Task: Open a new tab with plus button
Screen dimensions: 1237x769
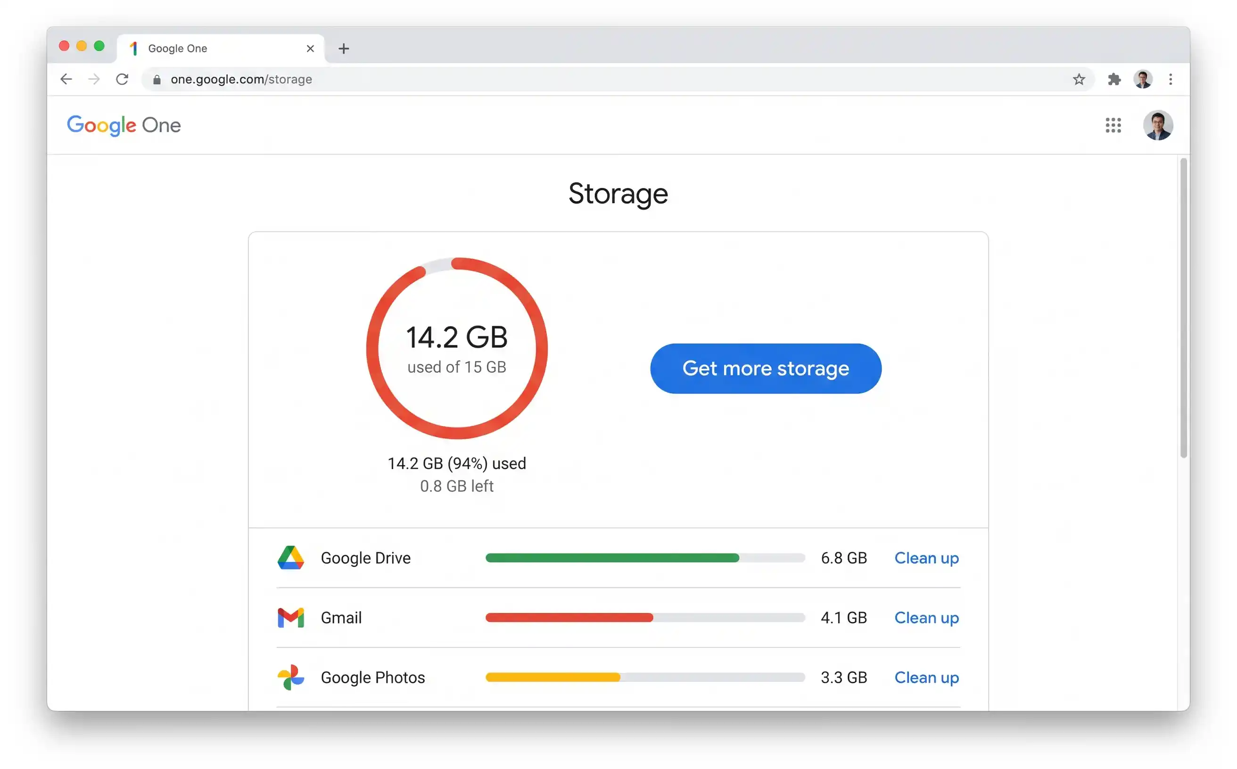Action: [x=344, y=49]
